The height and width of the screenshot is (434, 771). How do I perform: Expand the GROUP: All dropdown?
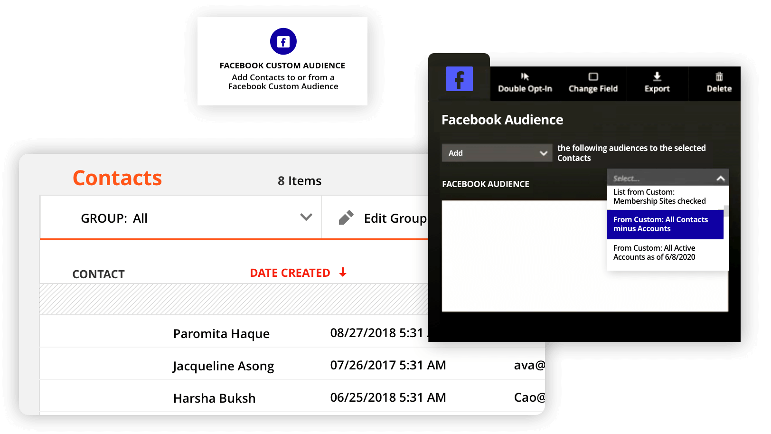(305, 217)
